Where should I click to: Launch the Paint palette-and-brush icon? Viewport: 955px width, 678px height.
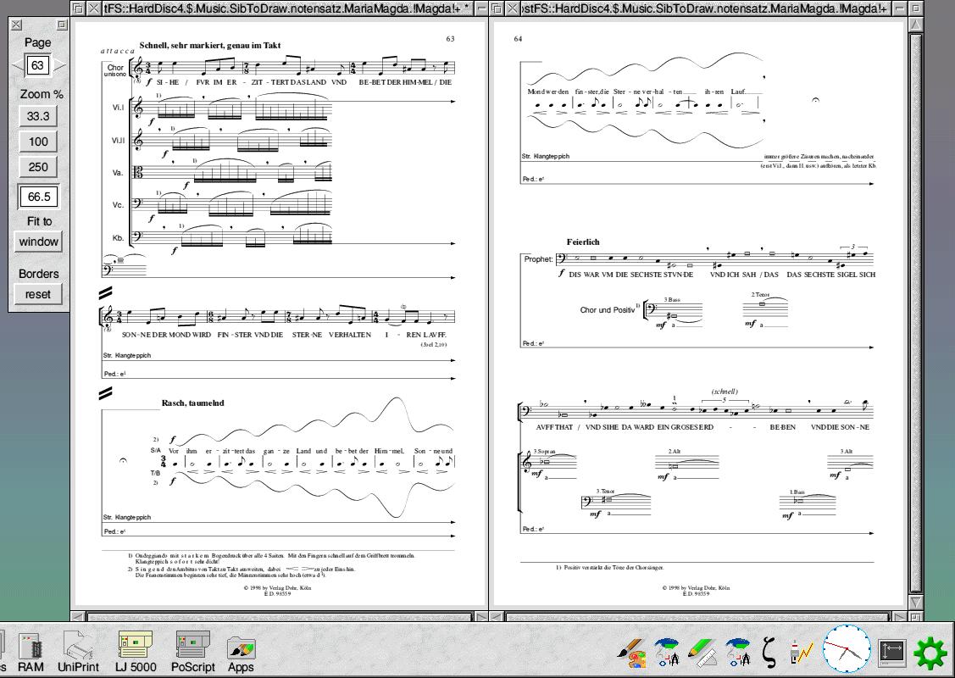(x=632, y=653)
